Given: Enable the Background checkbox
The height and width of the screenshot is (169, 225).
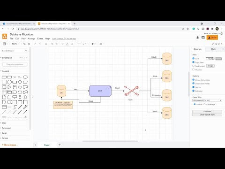Looking at the screenshot, I should (194, 66).
